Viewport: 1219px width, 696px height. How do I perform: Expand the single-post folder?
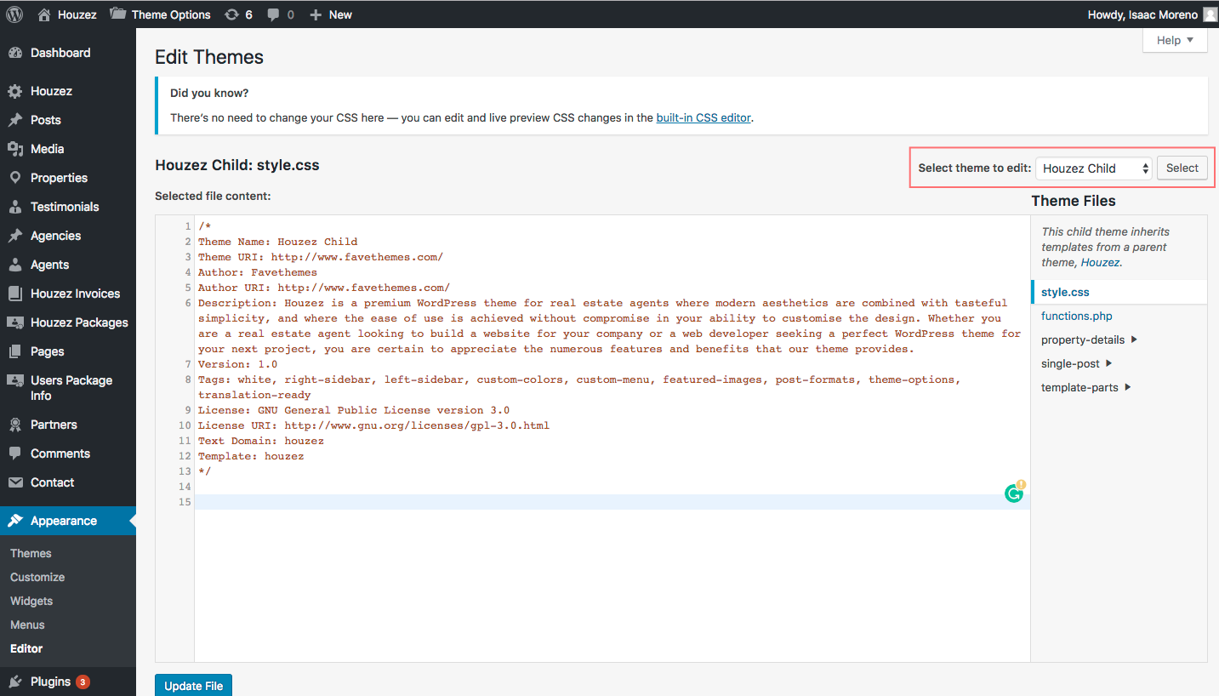1077,363
